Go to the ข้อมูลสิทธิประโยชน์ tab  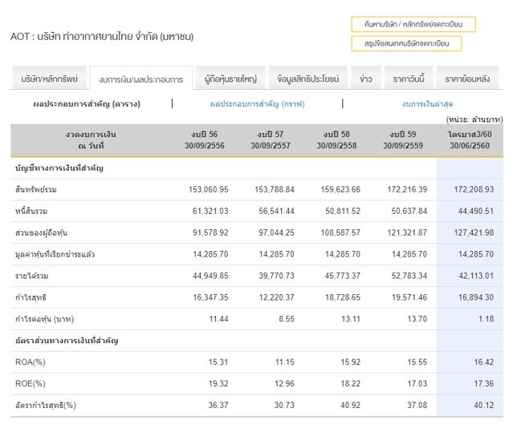click(307, 79)
